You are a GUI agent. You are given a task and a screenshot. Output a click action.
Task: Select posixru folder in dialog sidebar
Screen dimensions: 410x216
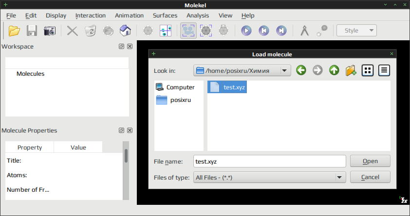click(174, 100)
